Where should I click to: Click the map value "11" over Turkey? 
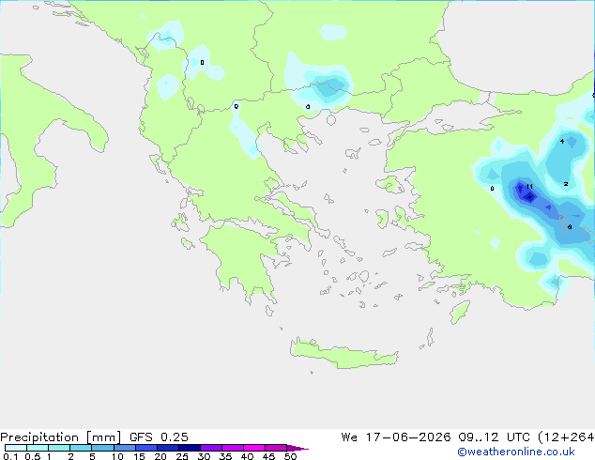(x=529, y=187)
